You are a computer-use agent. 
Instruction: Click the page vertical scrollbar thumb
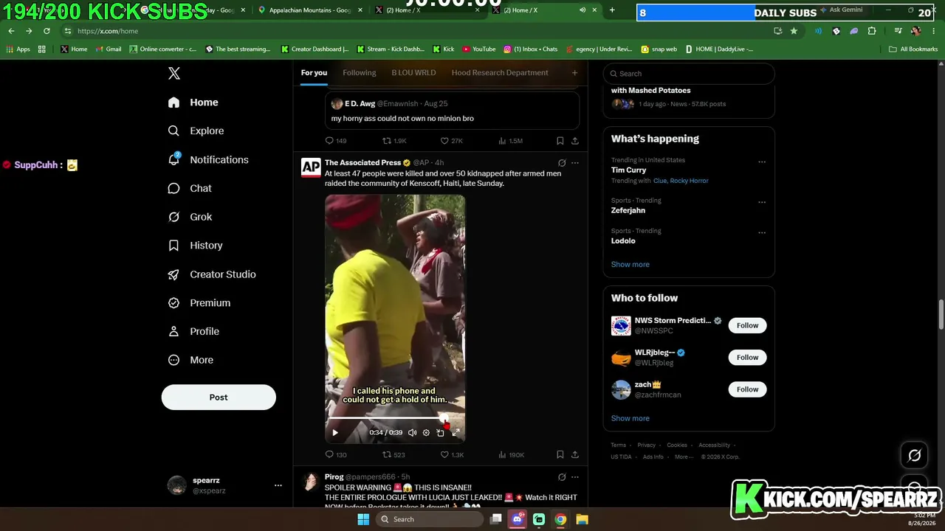click(941, 316)
